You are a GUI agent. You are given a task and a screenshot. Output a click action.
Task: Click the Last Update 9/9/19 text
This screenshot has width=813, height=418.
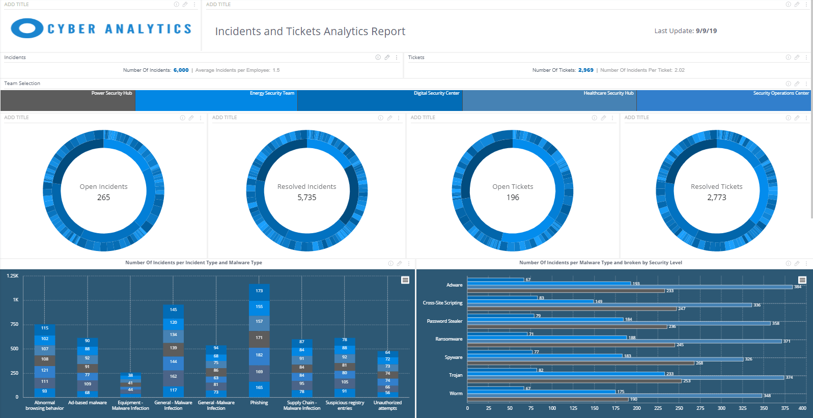pos(686,31)
